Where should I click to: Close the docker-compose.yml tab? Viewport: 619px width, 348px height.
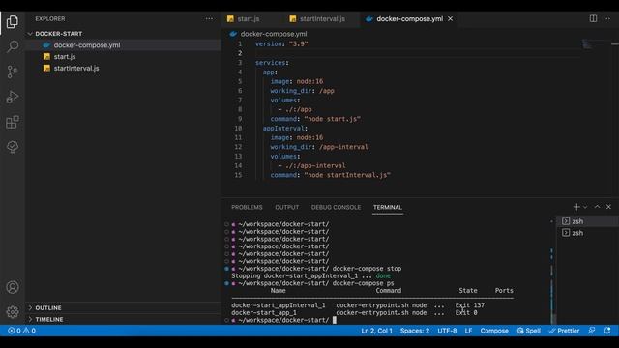(450, 19)
